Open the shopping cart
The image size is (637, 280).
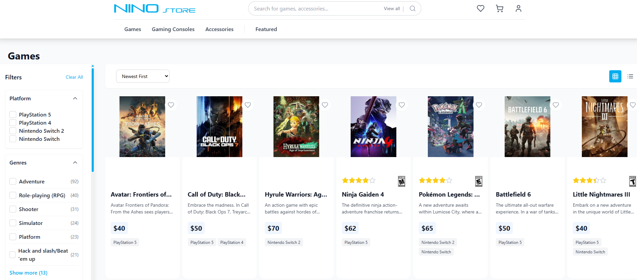(x=499, y=8)
